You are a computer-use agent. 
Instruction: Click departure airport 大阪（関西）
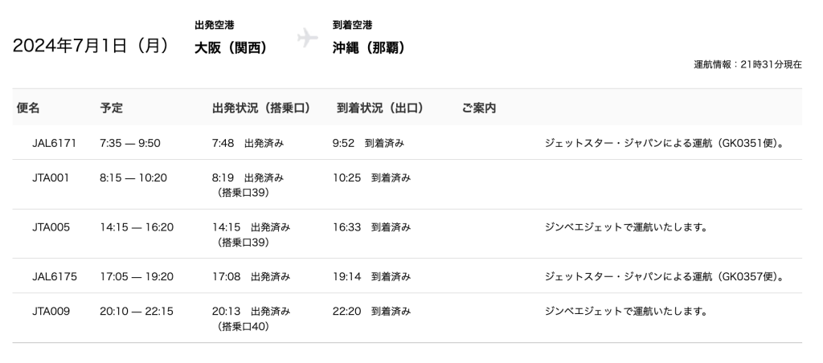pos(231,47)
